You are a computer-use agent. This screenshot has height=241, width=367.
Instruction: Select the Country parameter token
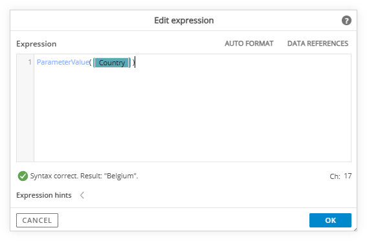[x=112, y=63]
